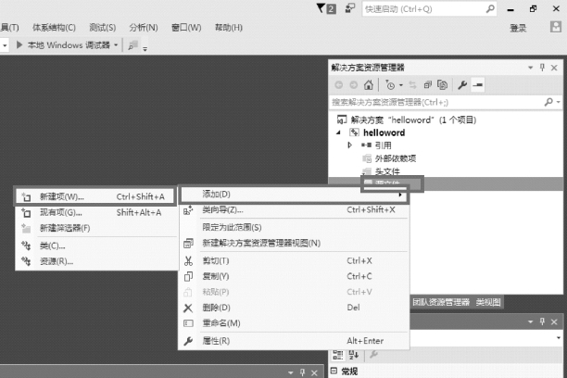
Task: Click the notifications flag icon
Action: [x=321, y=8]
